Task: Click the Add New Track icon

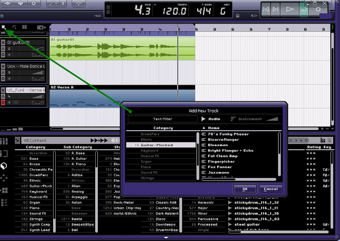Action: (x=4, y=27)
